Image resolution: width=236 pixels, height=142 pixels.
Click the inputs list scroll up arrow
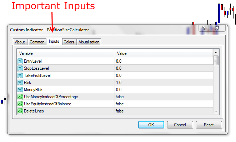216,52
